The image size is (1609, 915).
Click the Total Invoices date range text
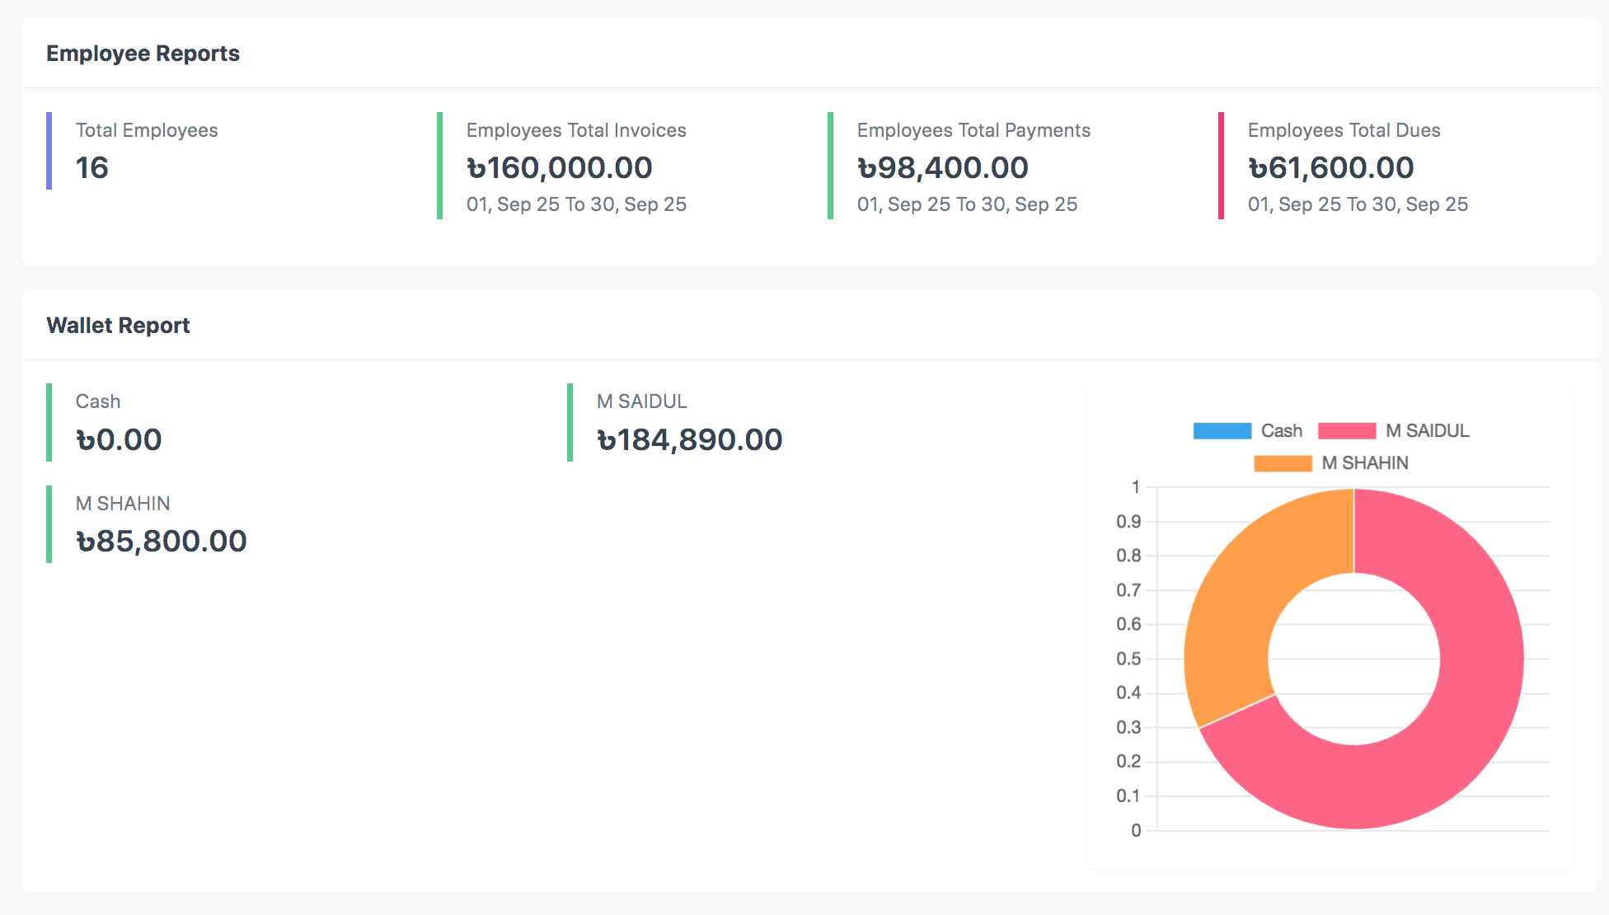(576, 204)
